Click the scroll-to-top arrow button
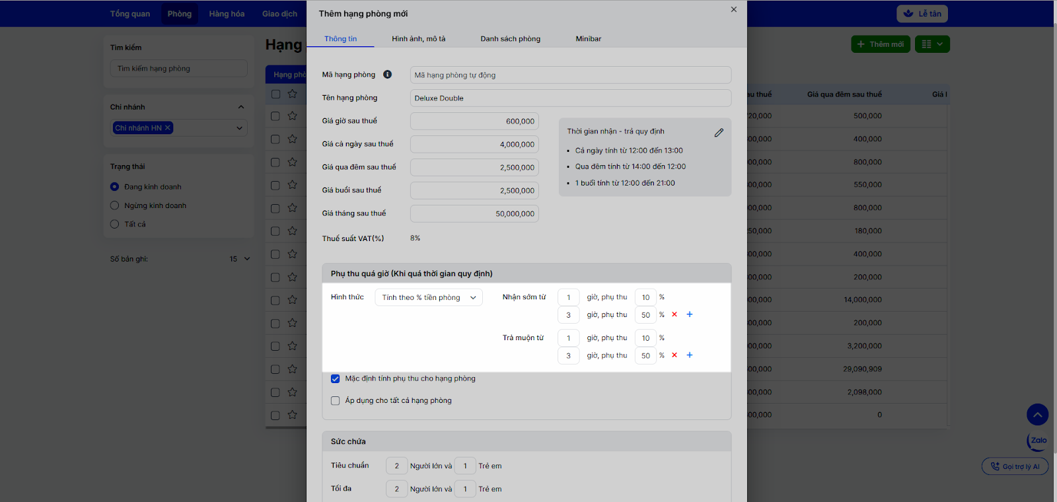This screenshot has width=1057, height=502. pos(1037,415)
